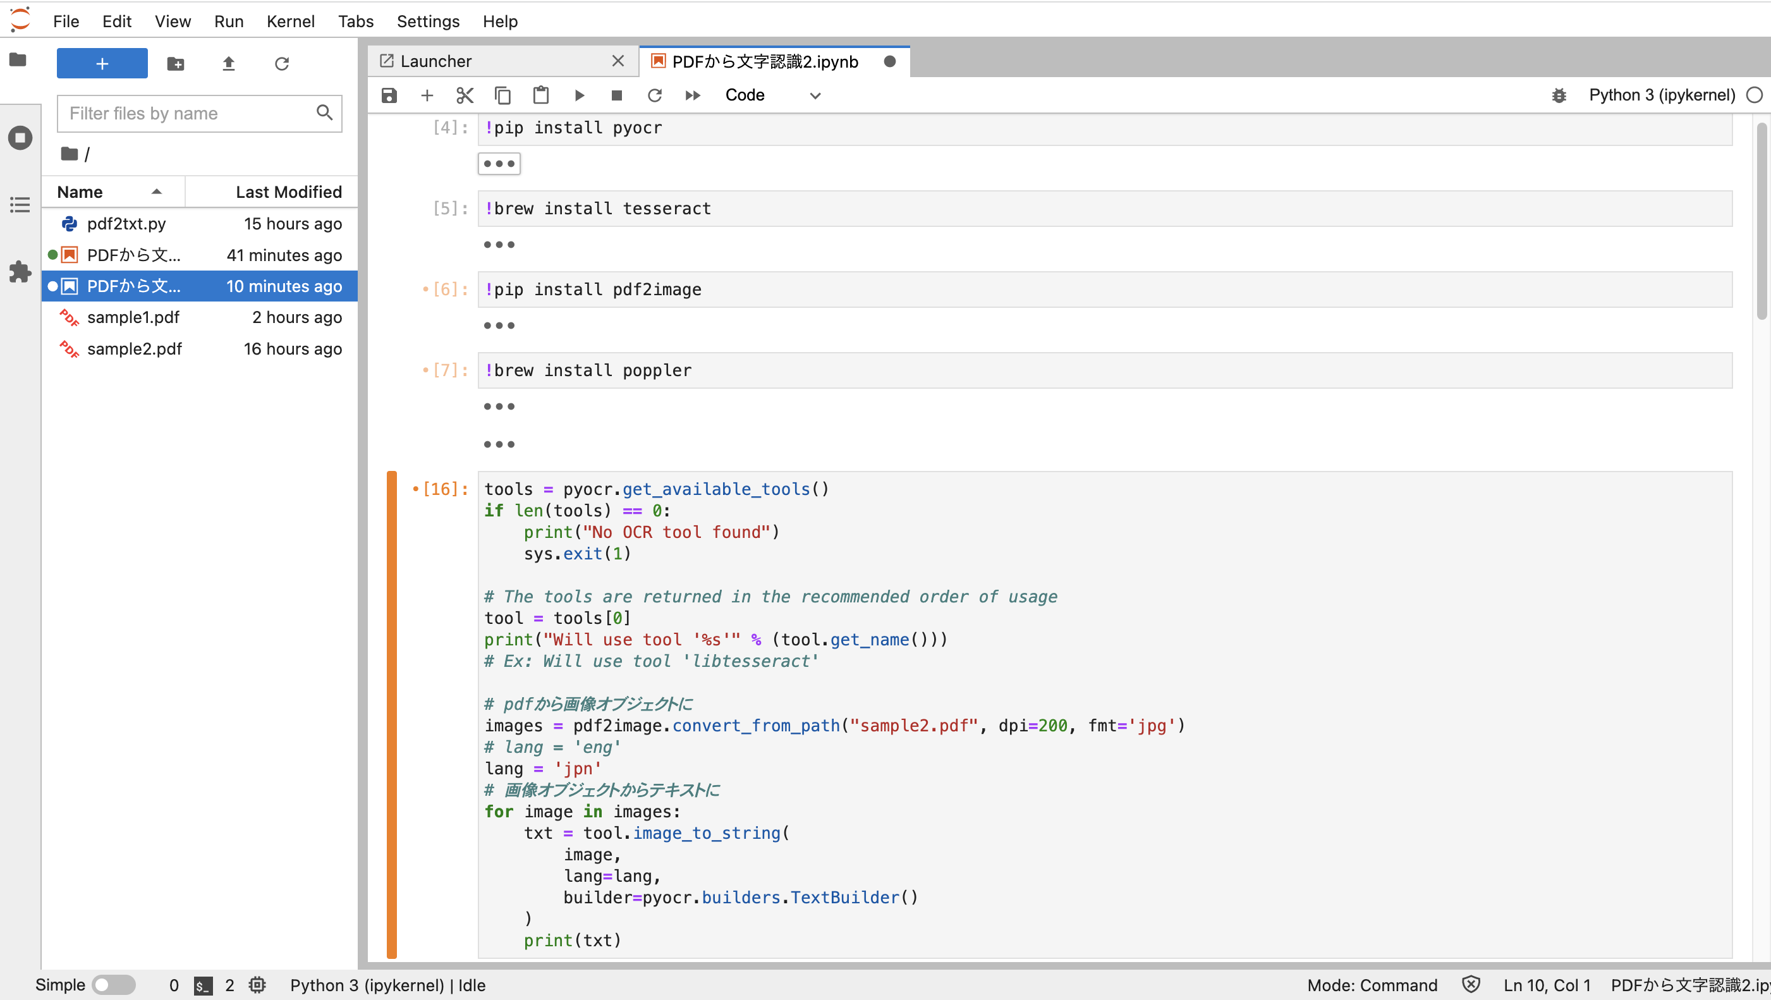Sort files by Name column
This screenshot has width=1771, height=1000.
[x=113, y=192]
